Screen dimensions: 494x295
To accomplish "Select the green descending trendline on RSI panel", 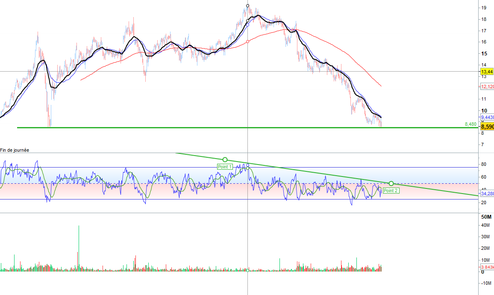I will pos(327,174).
